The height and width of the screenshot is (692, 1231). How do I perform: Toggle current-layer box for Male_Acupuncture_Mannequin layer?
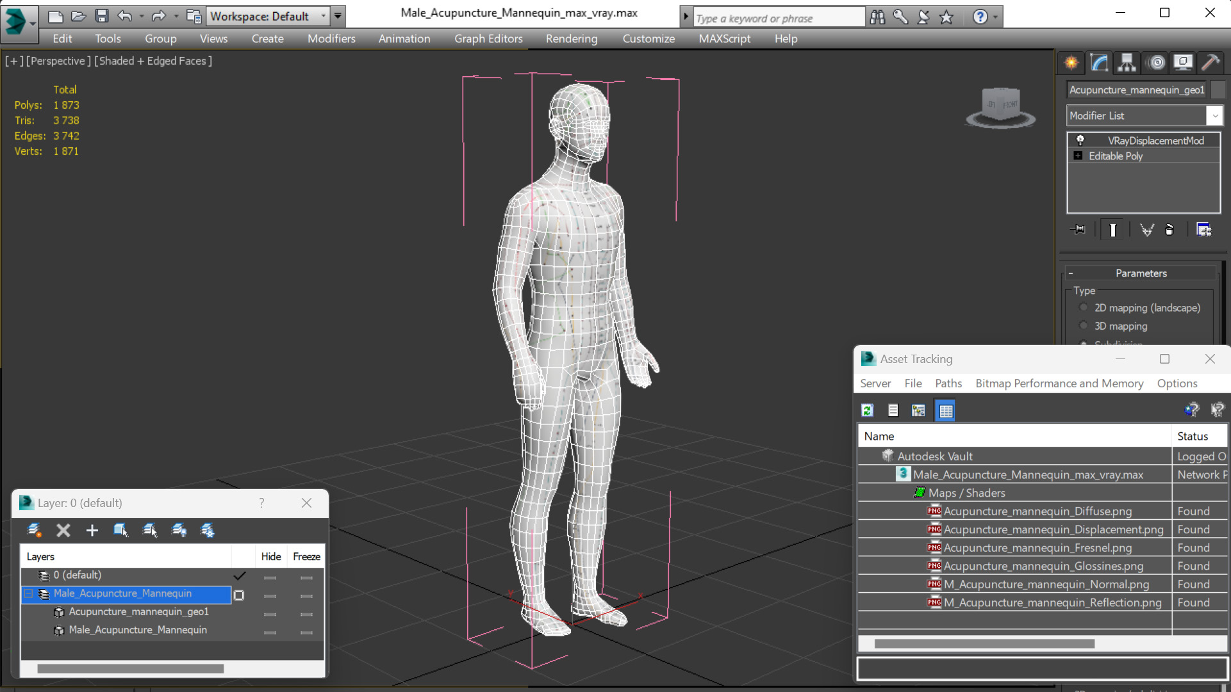tap(239, 595)
